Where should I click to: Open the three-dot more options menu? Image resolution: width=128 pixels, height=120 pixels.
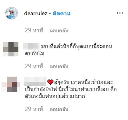click(120, 13)
